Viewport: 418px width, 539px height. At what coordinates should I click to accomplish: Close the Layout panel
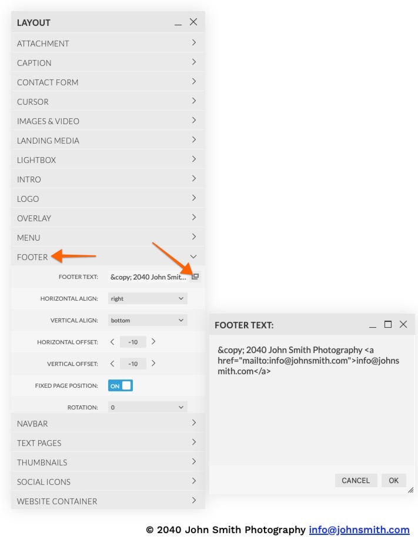[193, 22]
